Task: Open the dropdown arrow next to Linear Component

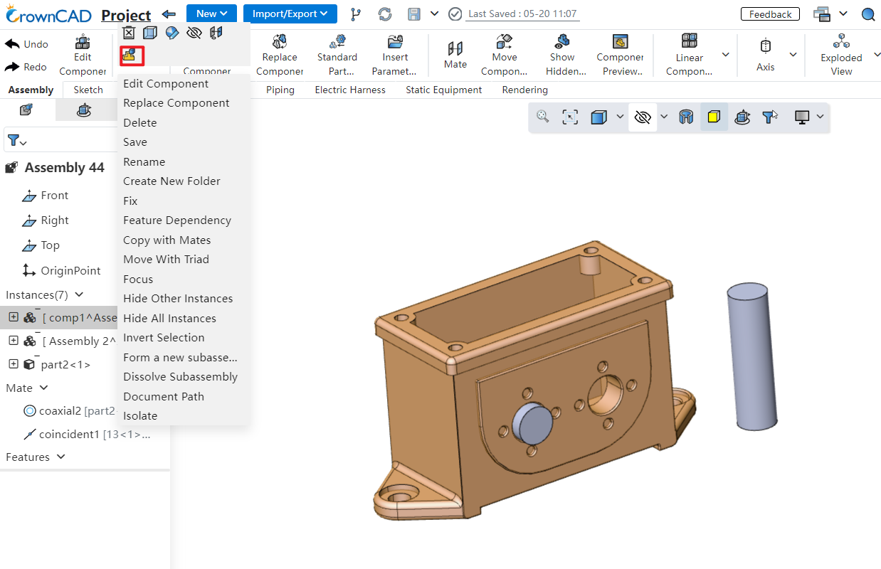Action: pyautogui.click(x=726, y=55)
